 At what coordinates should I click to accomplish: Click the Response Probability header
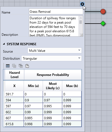pos(53,75)
